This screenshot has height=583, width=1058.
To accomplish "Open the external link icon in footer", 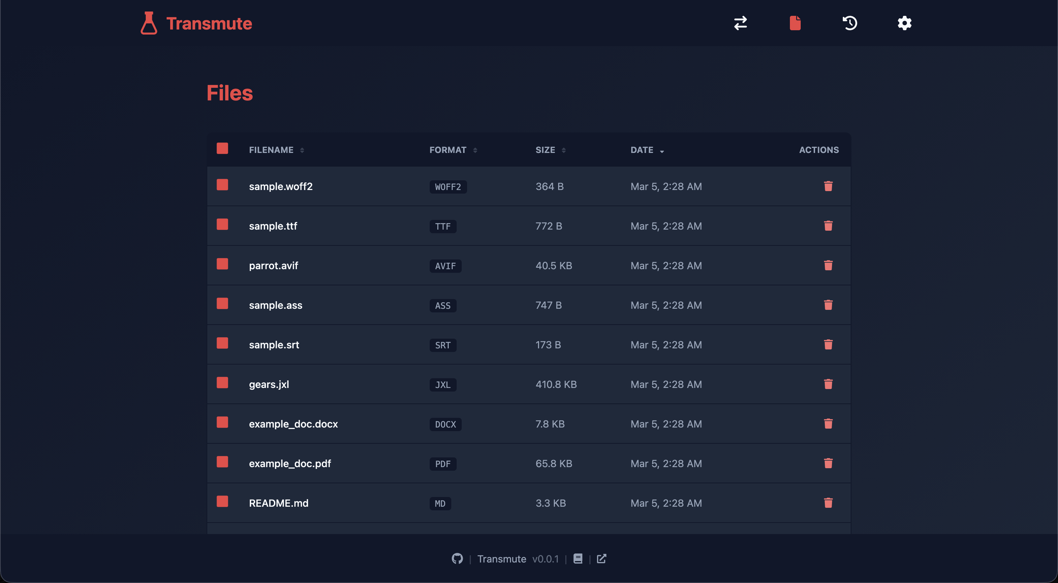I will [x=601, y=559].
